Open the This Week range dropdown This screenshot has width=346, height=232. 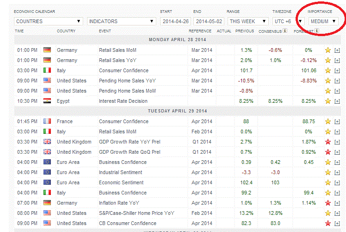click(x=248, y=21)
